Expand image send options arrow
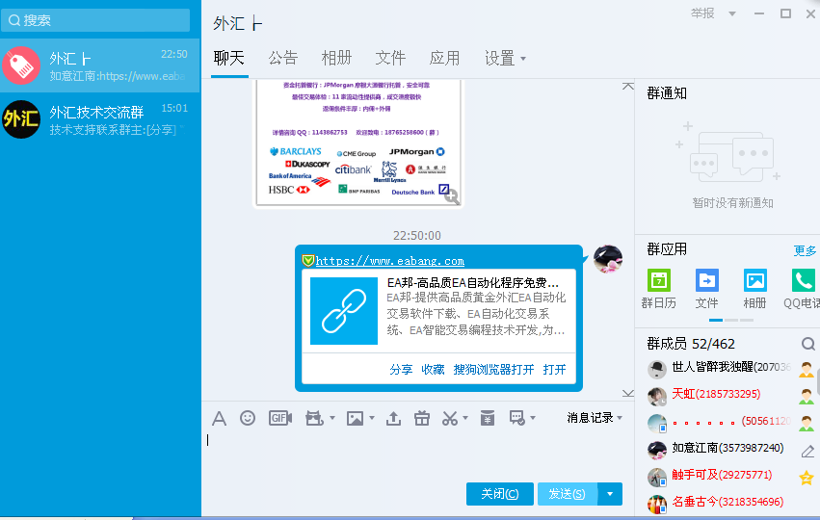The height and width of the screenshot is (520, 820). [372, 418]
